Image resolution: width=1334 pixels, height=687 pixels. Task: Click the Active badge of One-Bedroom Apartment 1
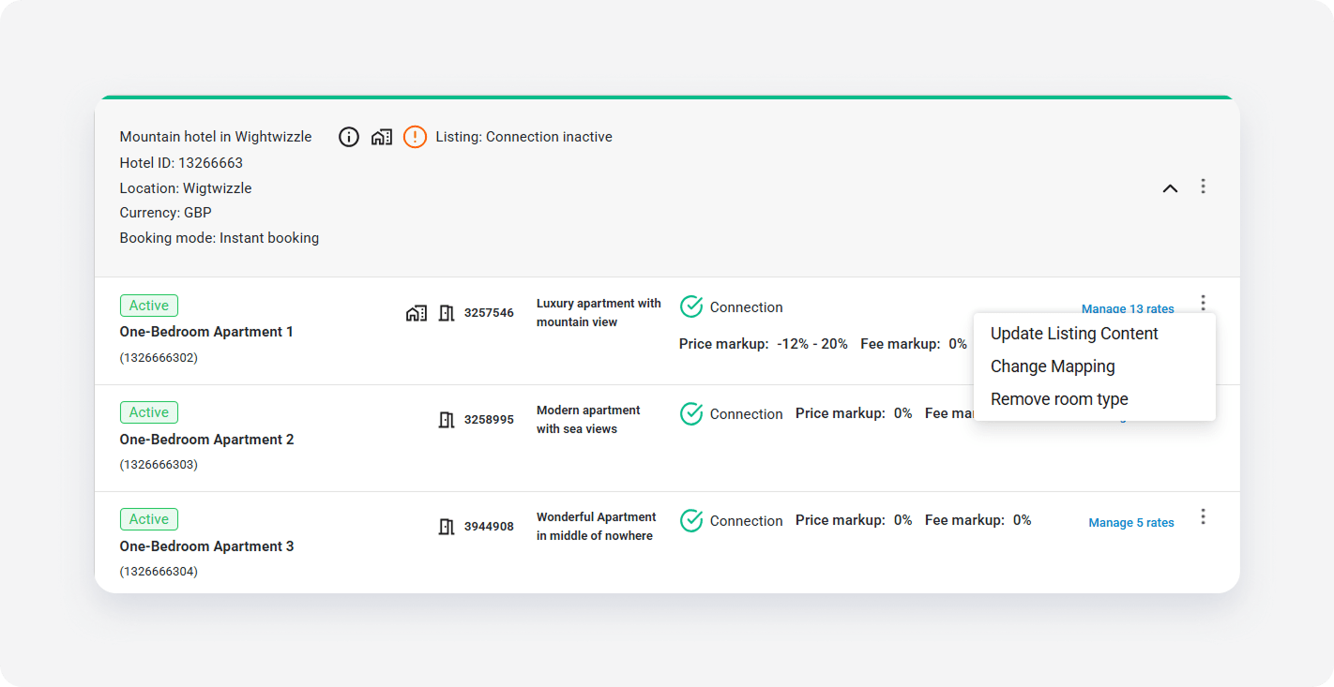coord(149,306)
